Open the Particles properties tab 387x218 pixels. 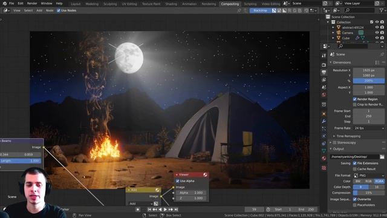point(324,128)
